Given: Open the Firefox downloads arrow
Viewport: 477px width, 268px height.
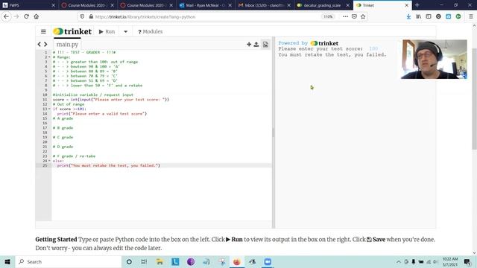Looking at the screenshot, I should [x=408, y=16].
